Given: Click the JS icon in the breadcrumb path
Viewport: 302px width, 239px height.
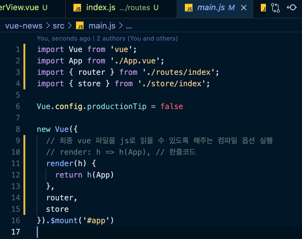Looking at the screenshot, I should (x=80, y=26).
